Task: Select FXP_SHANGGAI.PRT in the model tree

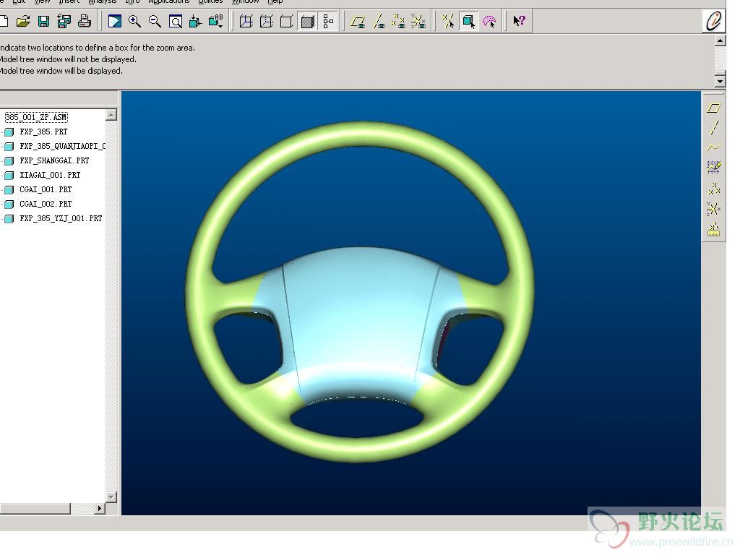Action: click(54, 160)
